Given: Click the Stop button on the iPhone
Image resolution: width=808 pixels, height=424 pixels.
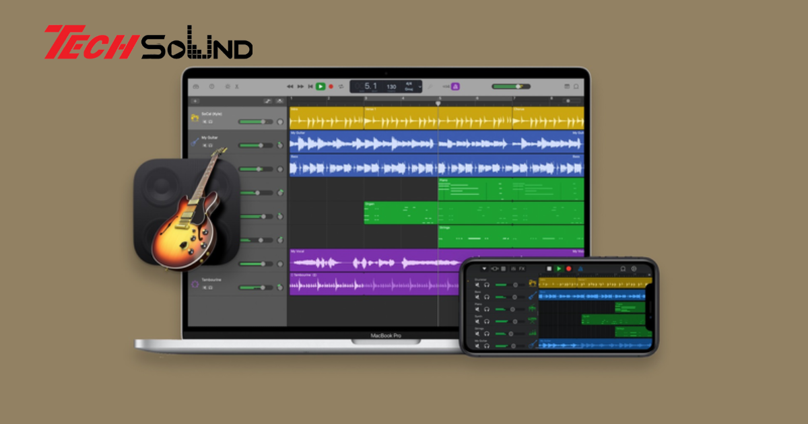Looking at the screenshot, I should (549, 269).
